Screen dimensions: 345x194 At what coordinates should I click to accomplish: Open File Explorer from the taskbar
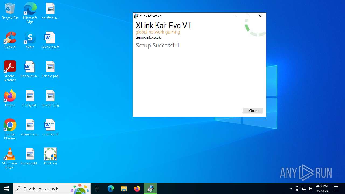pyautogui.click(x=124, y=189)
